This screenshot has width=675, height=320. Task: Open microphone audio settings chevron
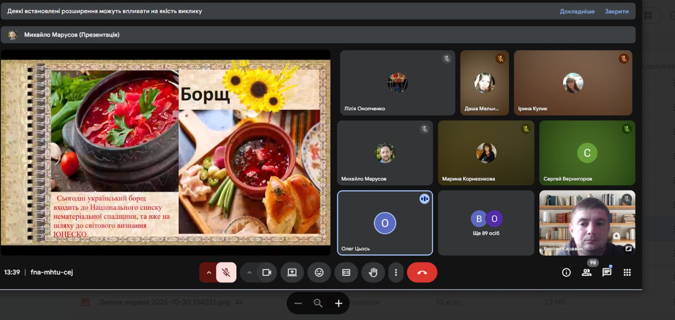208,272
